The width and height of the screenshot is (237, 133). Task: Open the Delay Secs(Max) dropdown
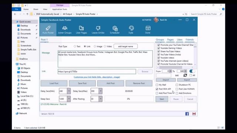pos(100,91)
